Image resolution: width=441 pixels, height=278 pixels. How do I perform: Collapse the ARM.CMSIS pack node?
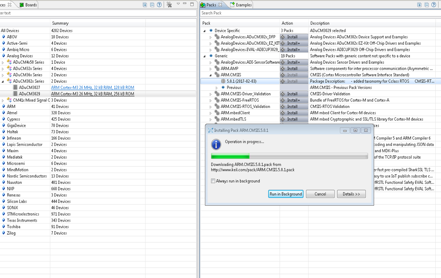coord(211,75)
